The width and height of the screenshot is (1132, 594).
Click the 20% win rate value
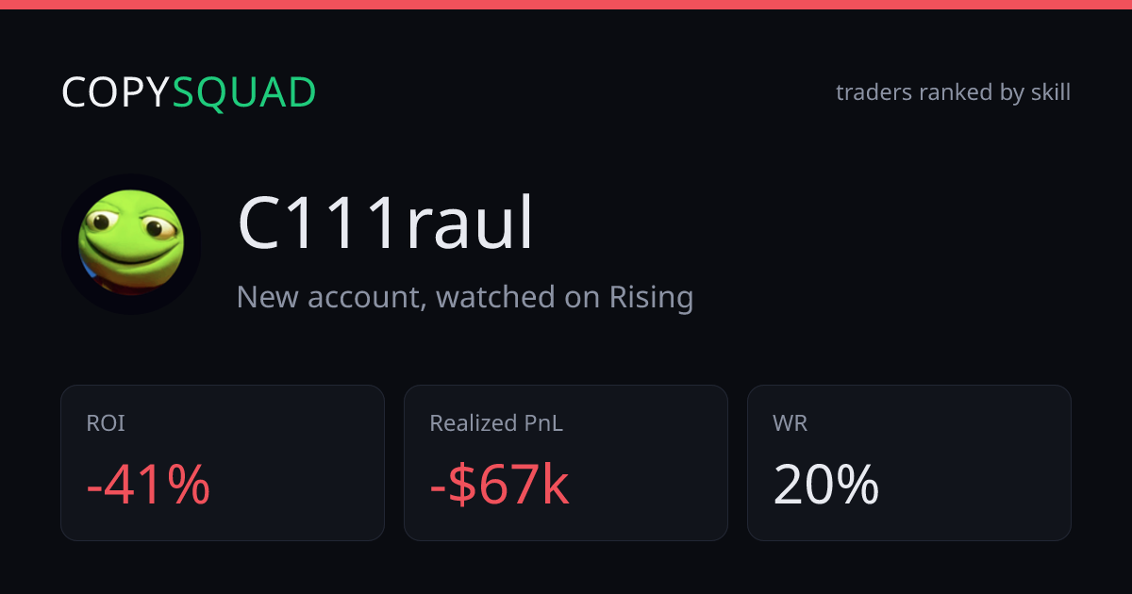pyautogui.click(x=826, y=485)
